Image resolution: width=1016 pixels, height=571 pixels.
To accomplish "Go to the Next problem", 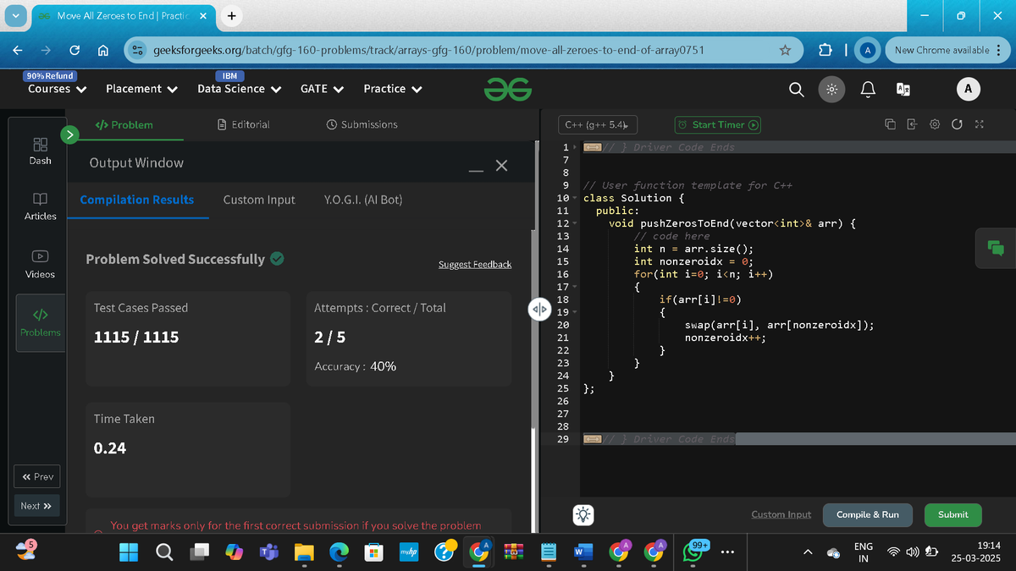I will 37,506.
